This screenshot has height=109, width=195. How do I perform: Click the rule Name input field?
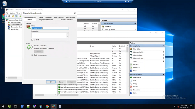(x=50, y=28)
